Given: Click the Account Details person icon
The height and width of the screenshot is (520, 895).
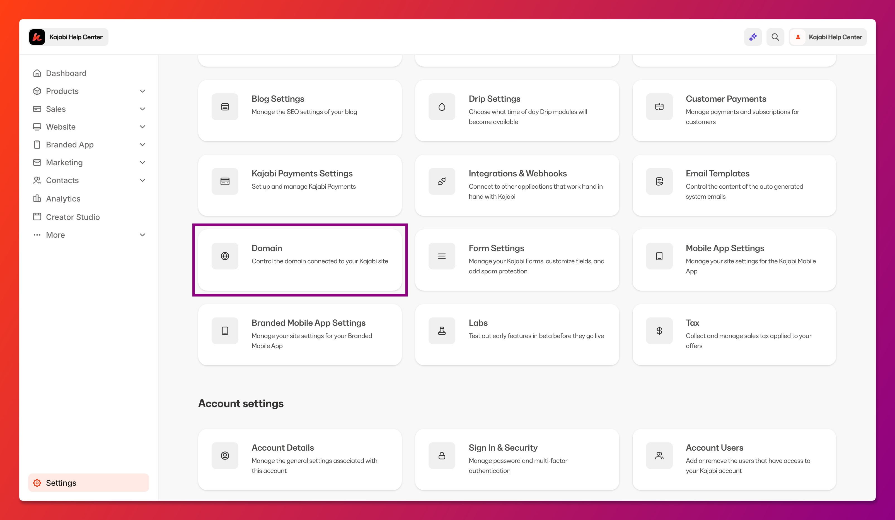Looking at the screenshot, I should tap(225, 456).
